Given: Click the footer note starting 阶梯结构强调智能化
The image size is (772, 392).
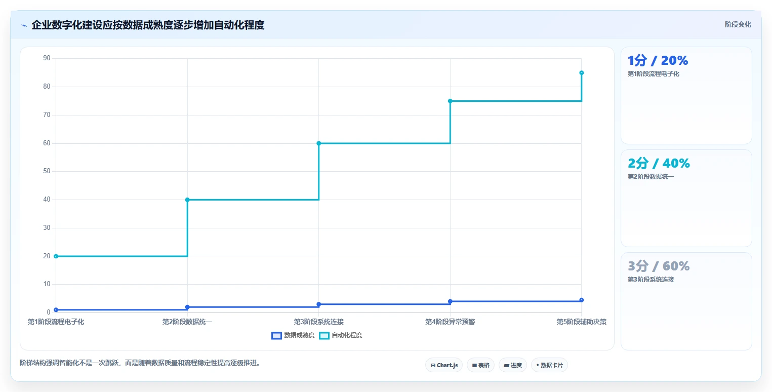Looking at the screenshot, I should (140, 363).
